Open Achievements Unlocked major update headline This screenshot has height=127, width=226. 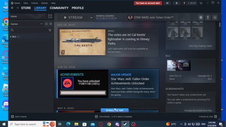click(130, 81)
